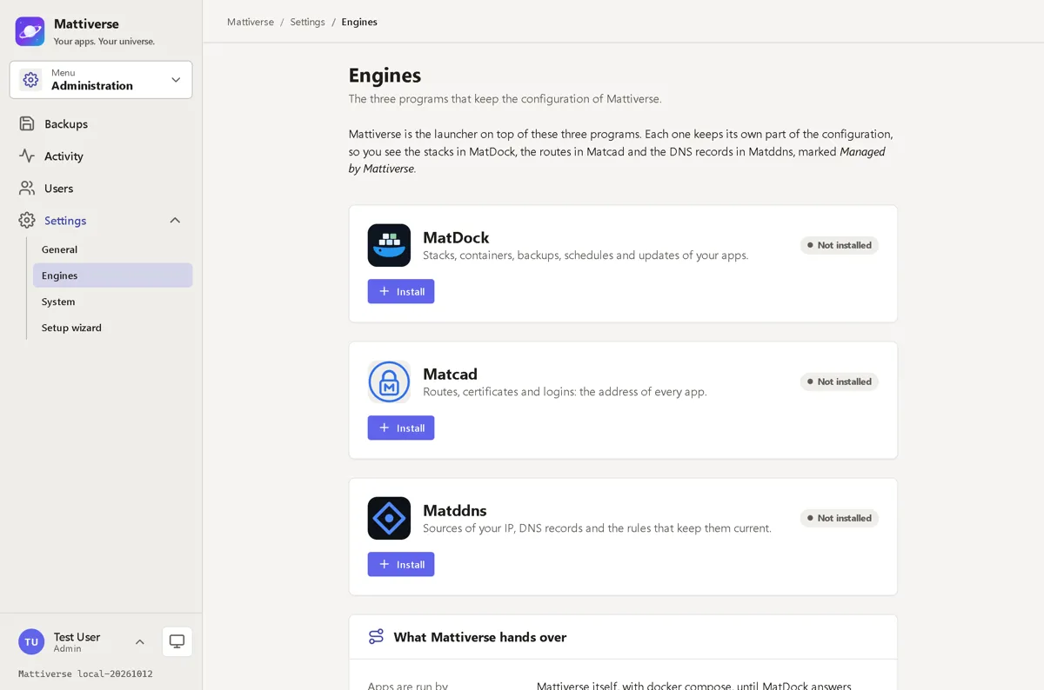This screenshot has width=1044, height=690.
Task: Open the Backups page icon
Action: (x=27, y=124)
